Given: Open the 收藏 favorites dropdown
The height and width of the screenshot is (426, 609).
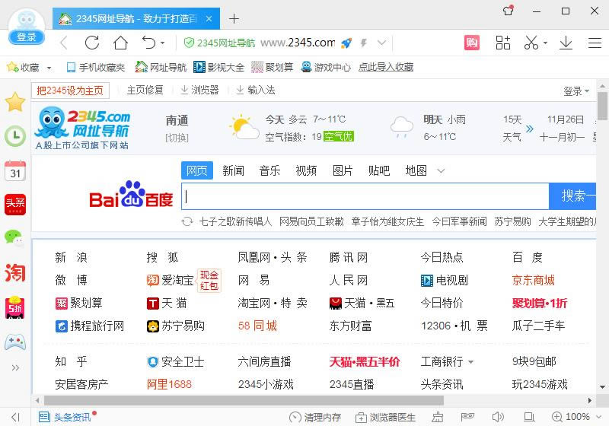Looking at the screenshot, I should [49, 68].
